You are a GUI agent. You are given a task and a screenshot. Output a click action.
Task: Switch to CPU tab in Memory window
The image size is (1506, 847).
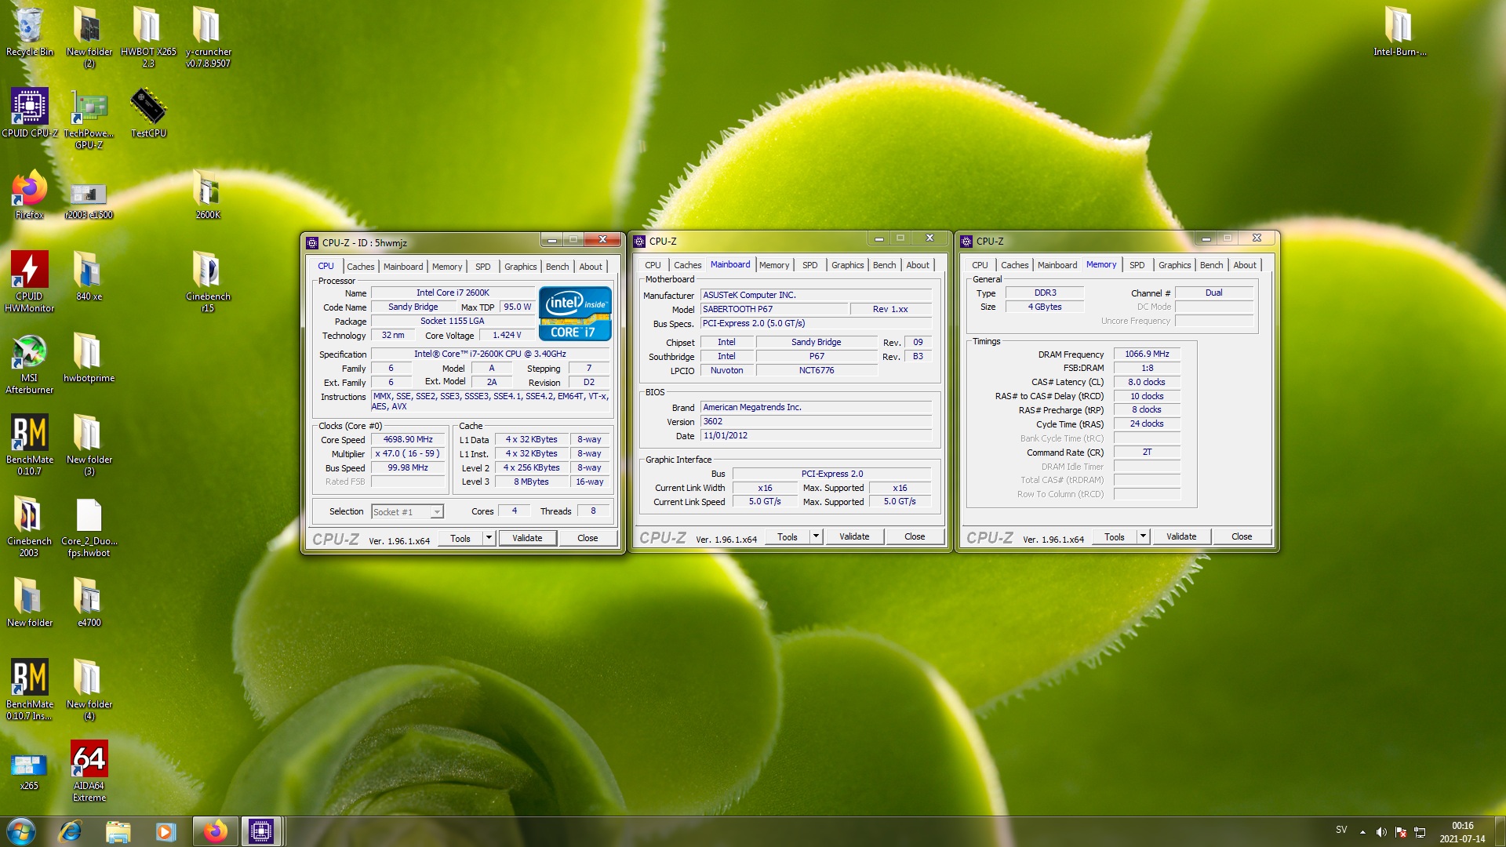(980, 265)
